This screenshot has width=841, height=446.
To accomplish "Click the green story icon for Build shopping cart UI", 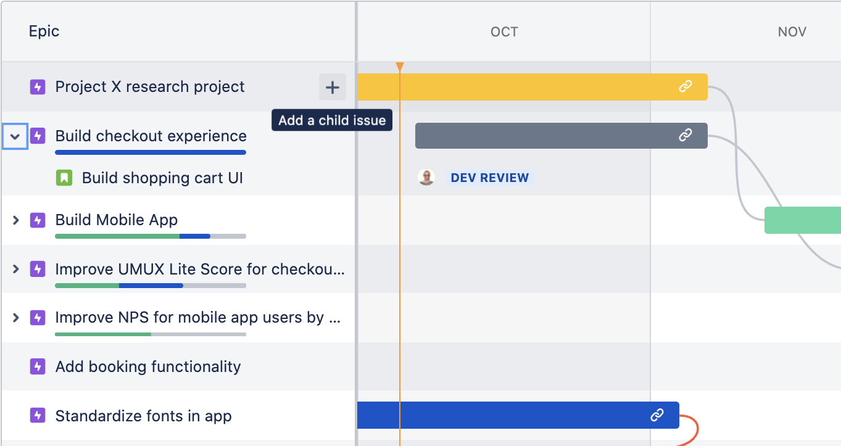I will coord(62,178).
